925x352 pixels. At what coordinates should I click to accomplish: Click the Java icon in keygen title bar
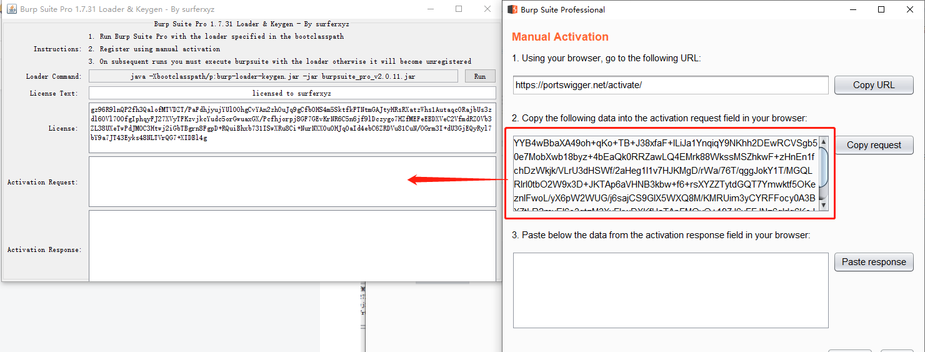tap(11, 9)
